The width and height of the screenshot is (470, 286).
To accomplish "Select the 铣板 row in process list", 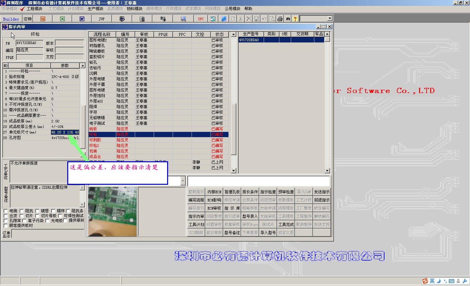I will [x=158, y=129].
